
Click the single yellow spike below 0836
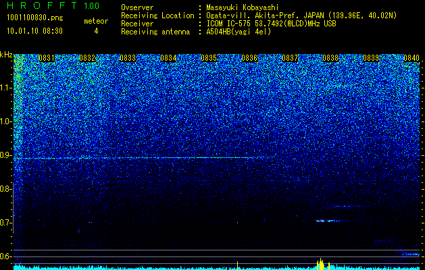coord(237,265)
